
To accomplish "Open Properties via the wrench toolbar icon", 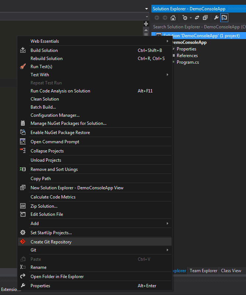I will pos(216,18).
